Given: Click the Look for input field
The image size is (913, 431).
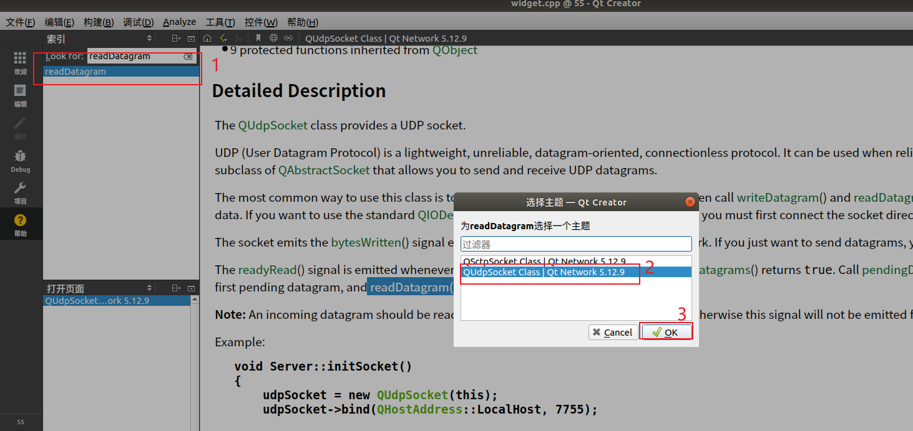Looking at the screenshot, I should tap(135, 56).
